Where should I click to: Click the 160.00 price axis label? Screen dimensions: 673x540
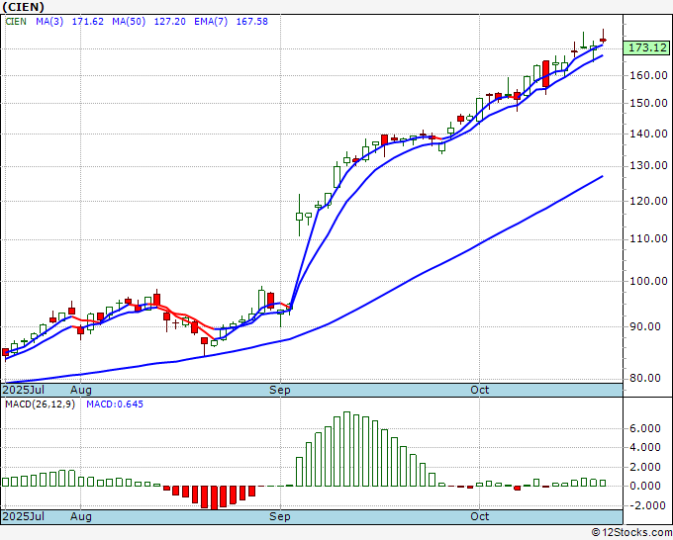tap(648, 75)
